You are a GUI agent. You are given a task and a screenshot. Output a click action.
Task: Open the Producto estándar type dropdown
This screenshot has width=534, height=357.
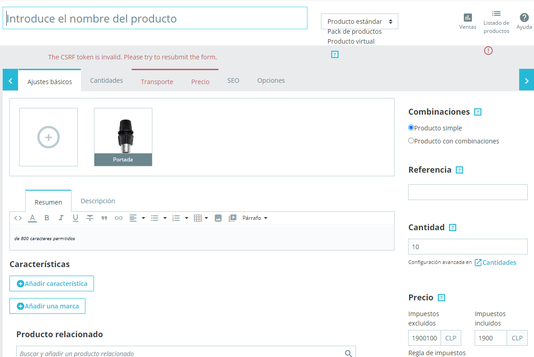tap(359, 22)
